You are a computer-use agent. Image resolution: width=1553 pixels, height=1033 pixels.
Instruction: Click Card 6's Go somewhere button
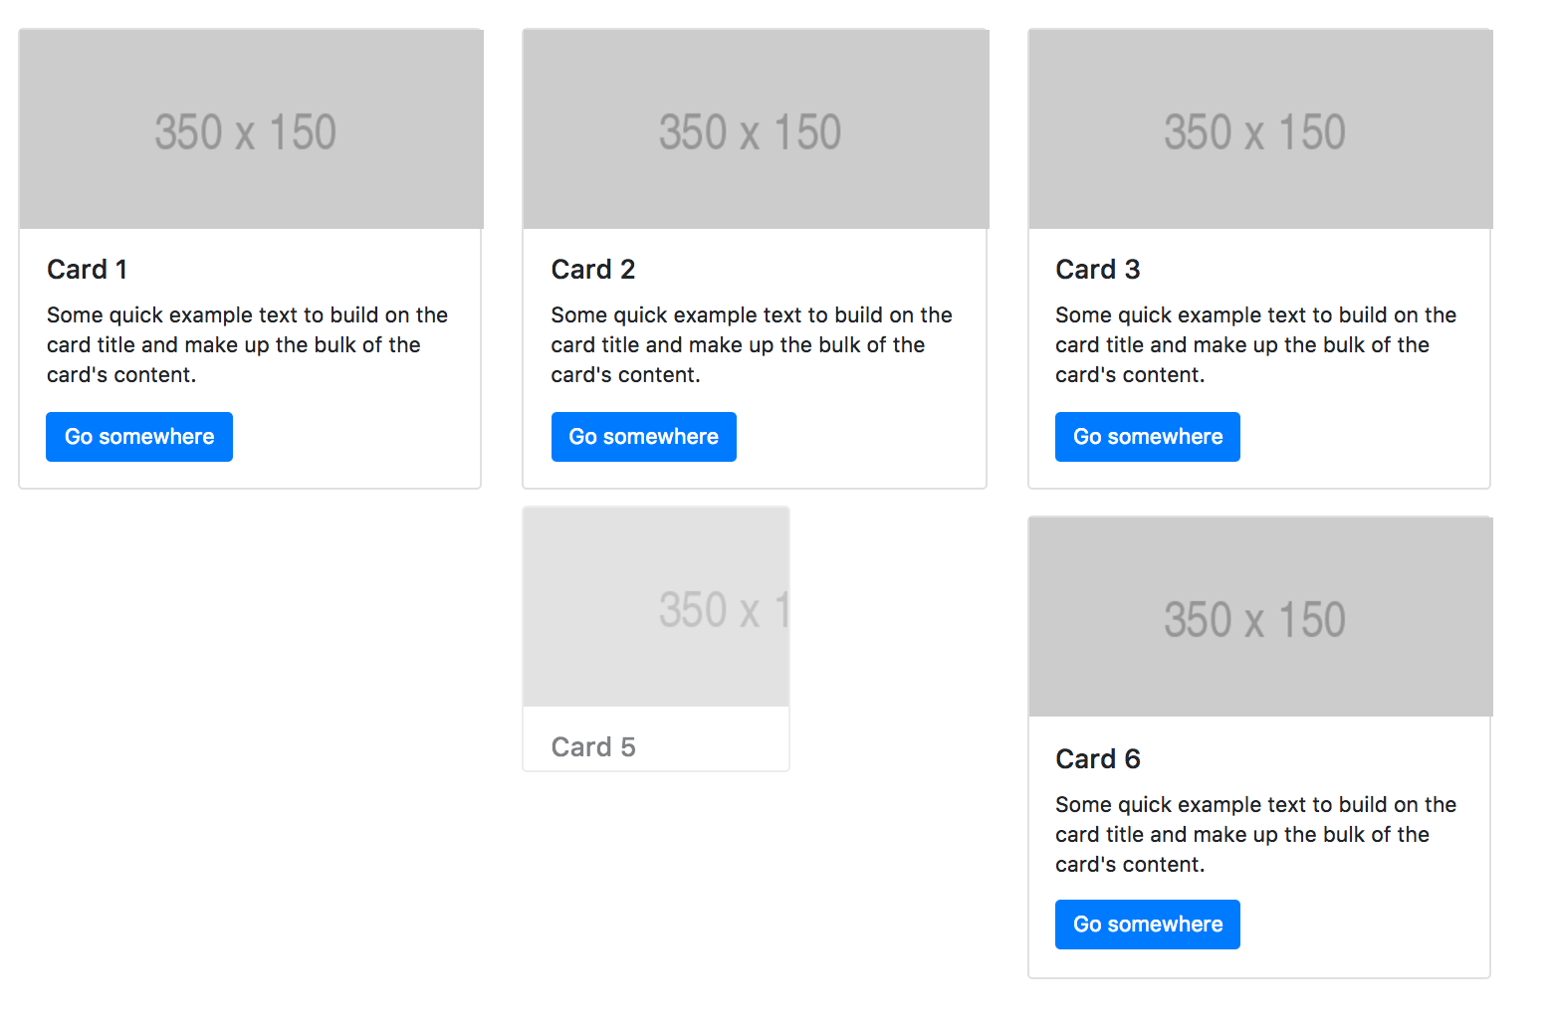(x=1148, y=925)
